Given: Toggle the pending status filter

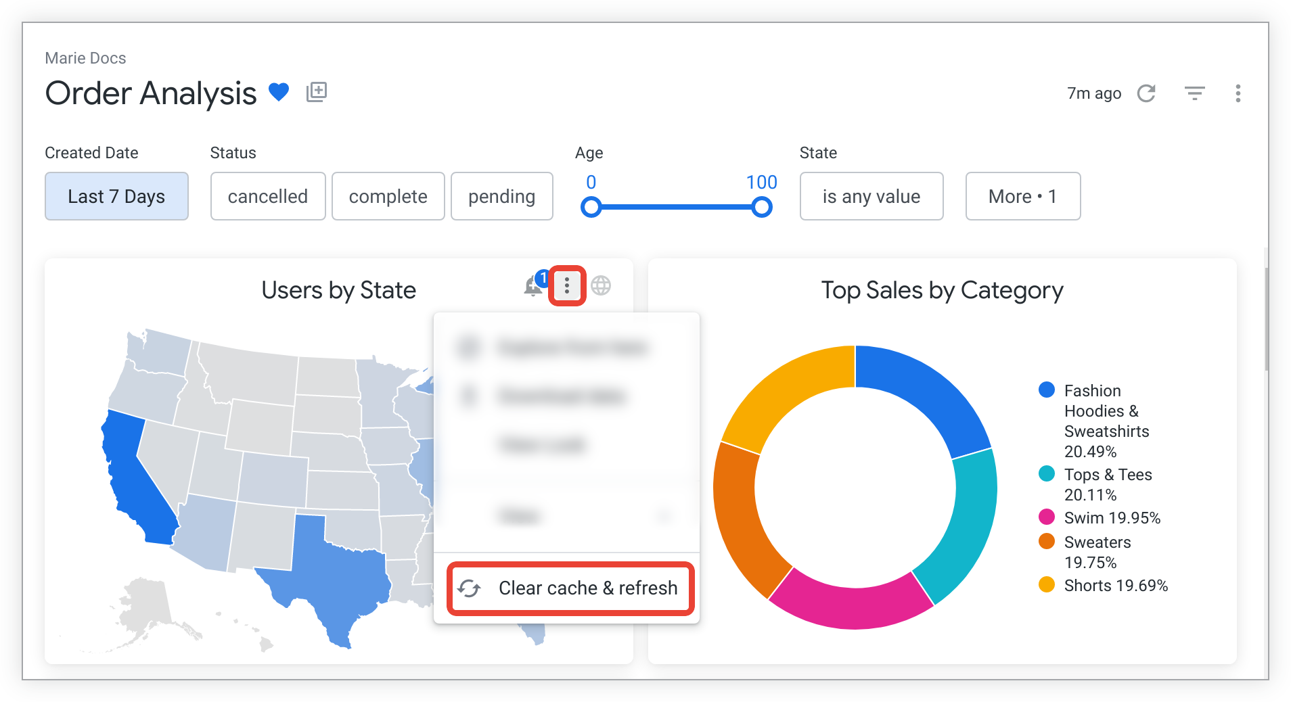Looking at the screenshot, I should (x=501, y=196).
